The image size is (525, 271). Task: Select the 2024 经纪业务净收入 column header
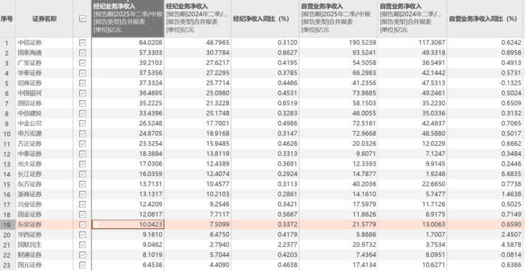pos(197,18)
